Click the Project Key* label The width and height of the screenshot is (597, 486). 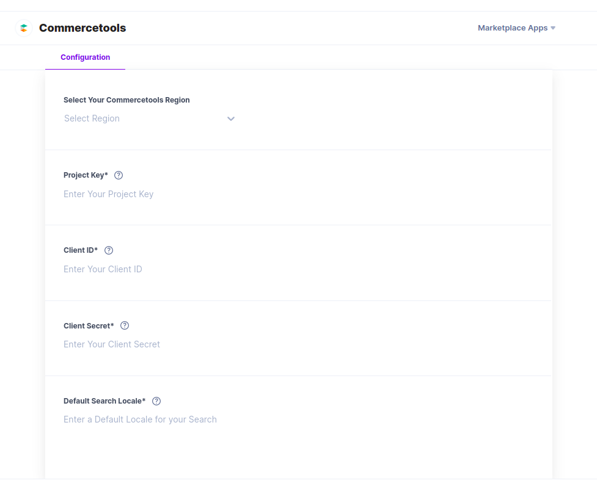coord(86,175)
